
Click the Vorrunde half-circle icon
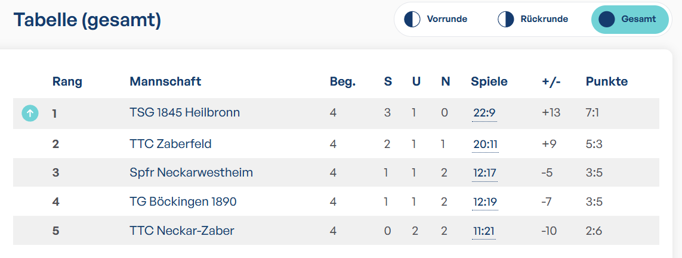pos(412,19)
